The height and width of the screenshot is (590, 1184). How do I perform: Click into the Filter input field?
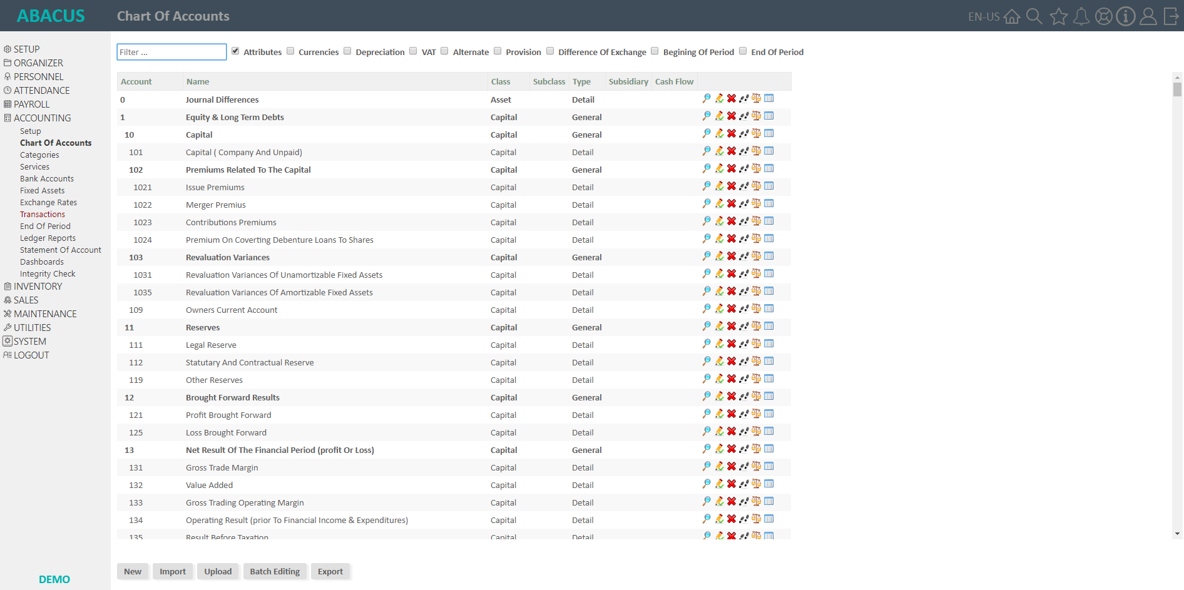(171, 52)
